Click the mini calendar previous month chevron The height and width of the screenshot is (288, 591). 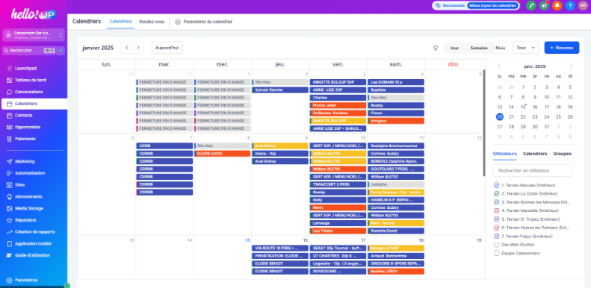499,67
